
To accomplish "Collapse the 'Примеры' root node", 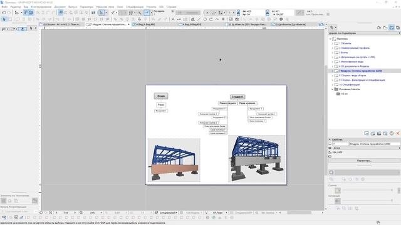I will (330, 39).
